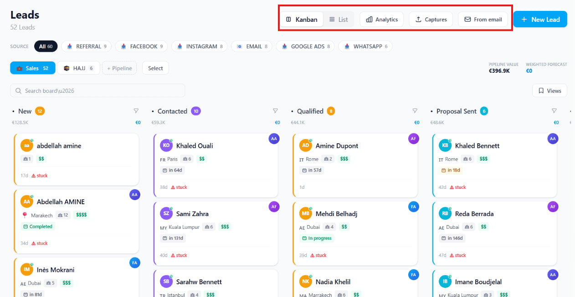
Task: Open the Reda Berrada lead card
Action: [494, 233]
